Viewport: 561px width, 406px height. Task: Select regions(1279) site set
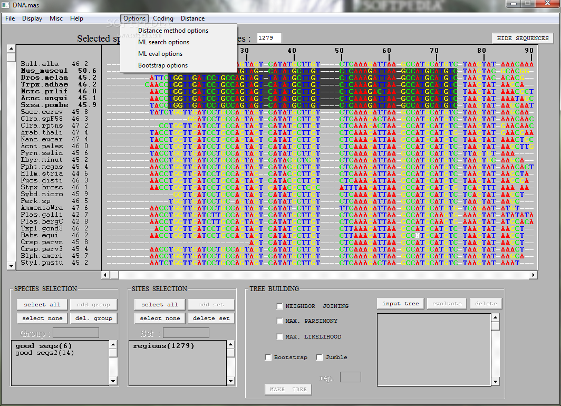[163, 346]
